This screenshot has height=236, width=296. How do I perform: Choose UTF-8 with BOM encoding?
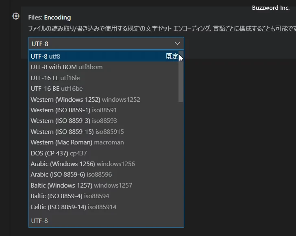[x=67, y=67]
